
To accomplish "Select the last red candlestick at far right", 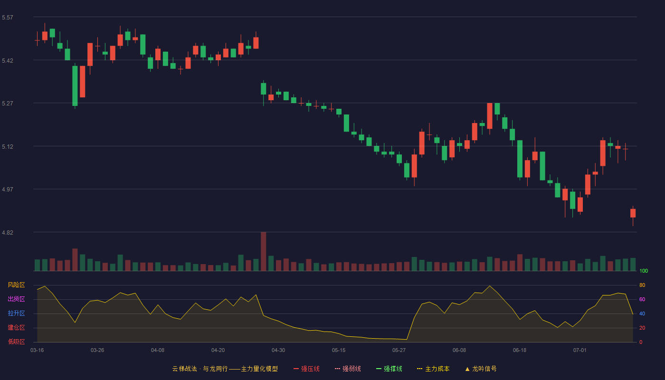I will coord(633,213).
